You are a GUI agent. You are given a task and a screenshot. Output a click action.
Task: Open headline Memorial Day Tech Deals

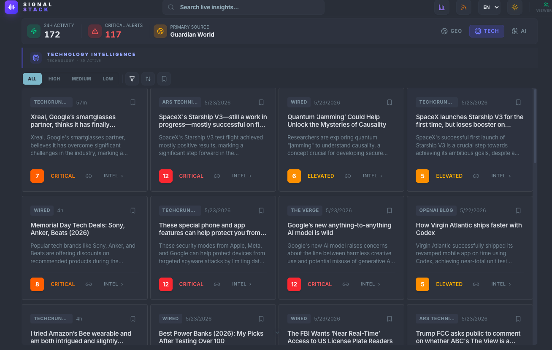coord(78,229)
